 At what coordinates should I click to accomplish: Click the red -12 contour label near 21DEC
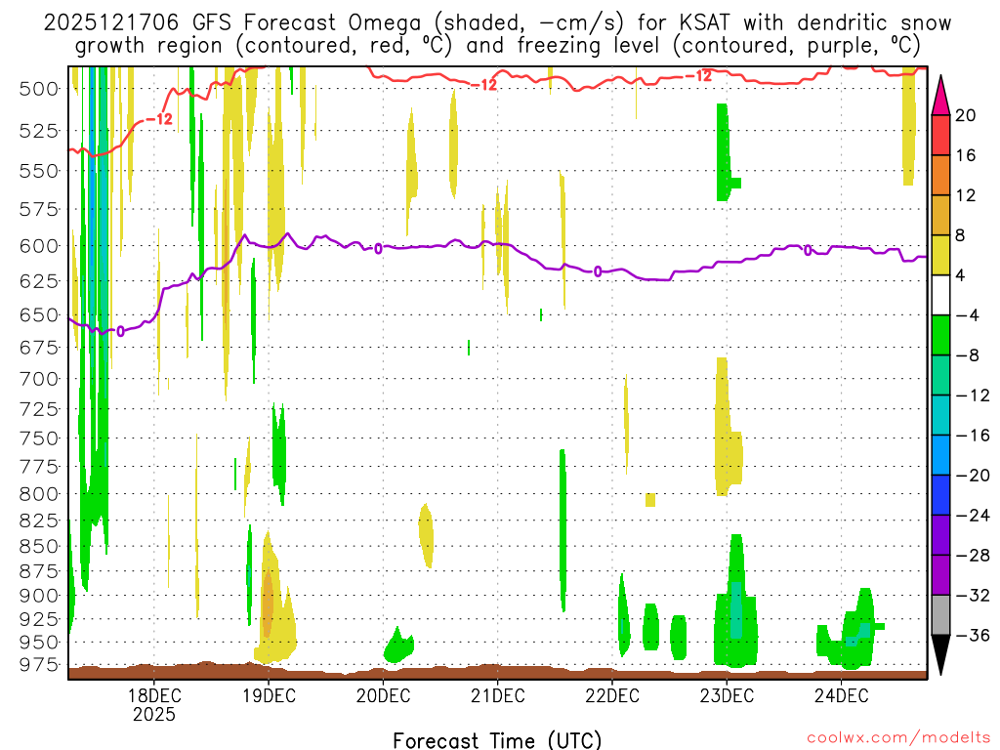482,84
